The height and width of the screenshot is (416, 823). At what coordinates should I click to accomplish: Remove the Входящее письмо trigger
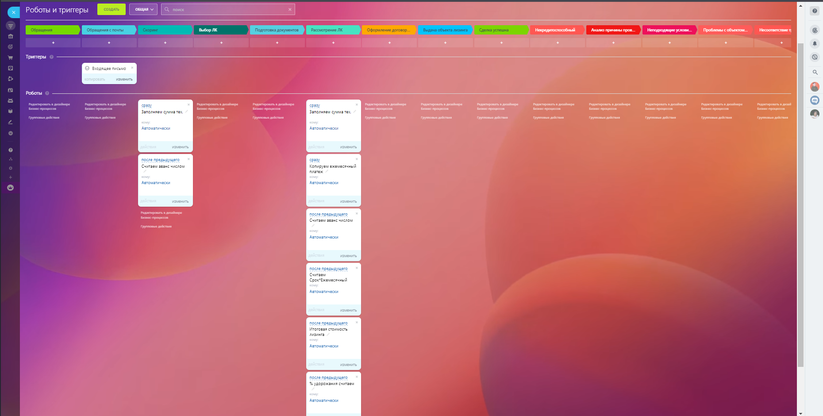[x=132, y=68]
